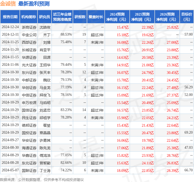Screen dimensions: 194x182
Task: Click the 金诚信 title text
Action: click(8, 4)
